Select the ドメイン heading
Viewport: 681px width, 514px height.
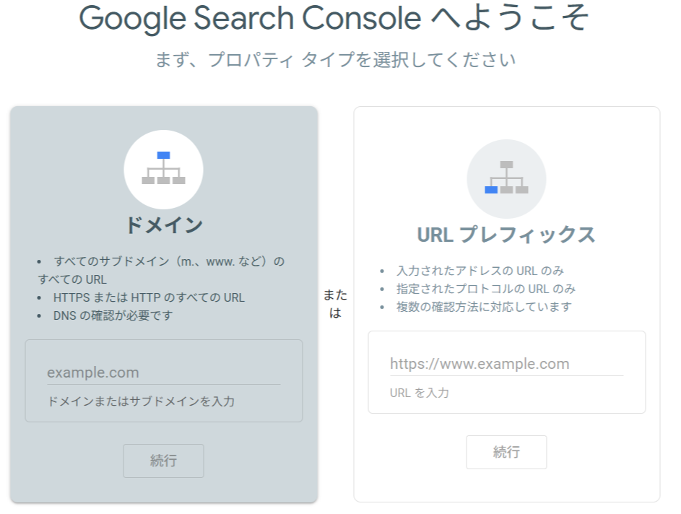pos(163,225)
